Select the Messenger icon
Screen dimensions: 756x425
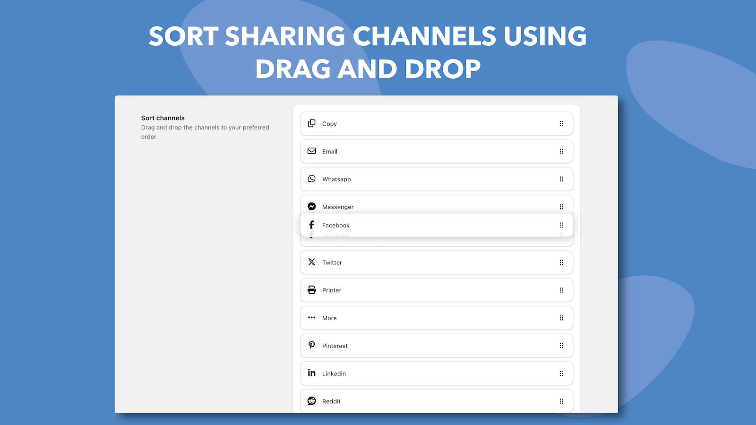tap(312, 206)
